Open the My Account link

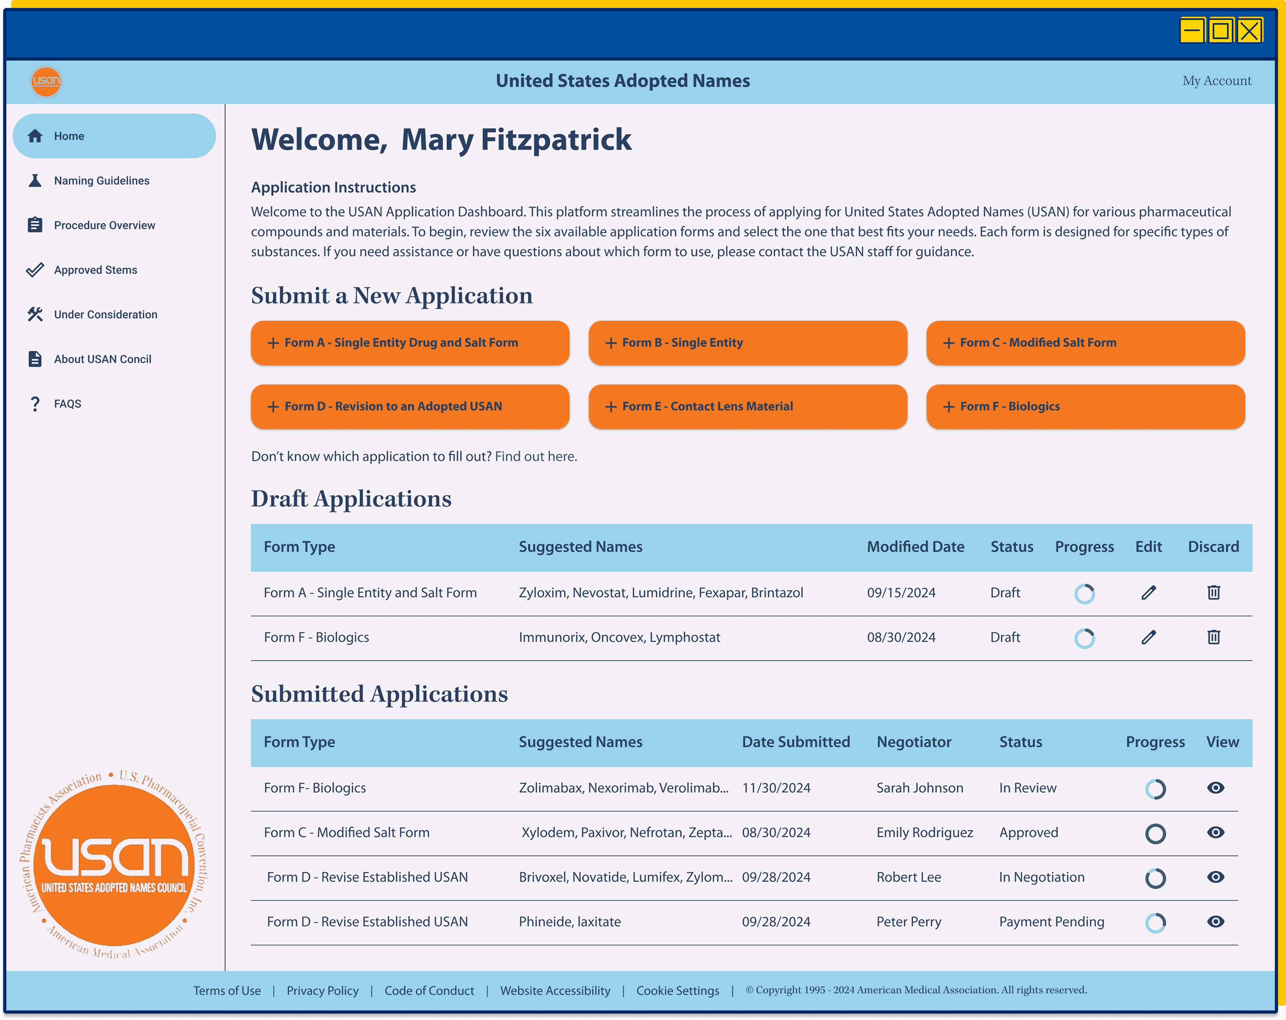tap(1217, 80)
